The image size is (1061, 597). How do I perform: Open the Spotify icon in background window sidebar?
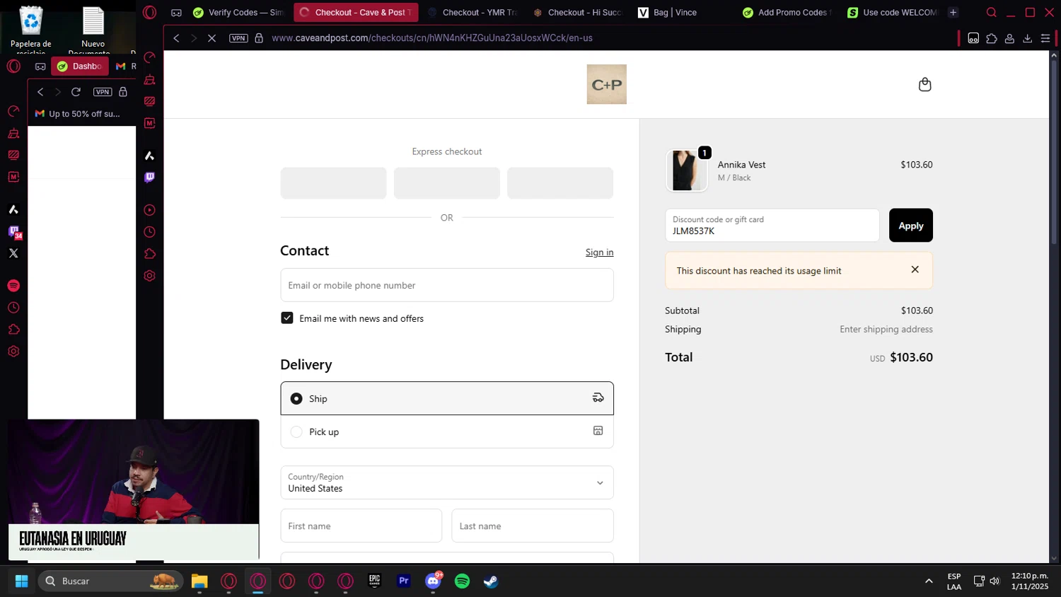(13, 286)
